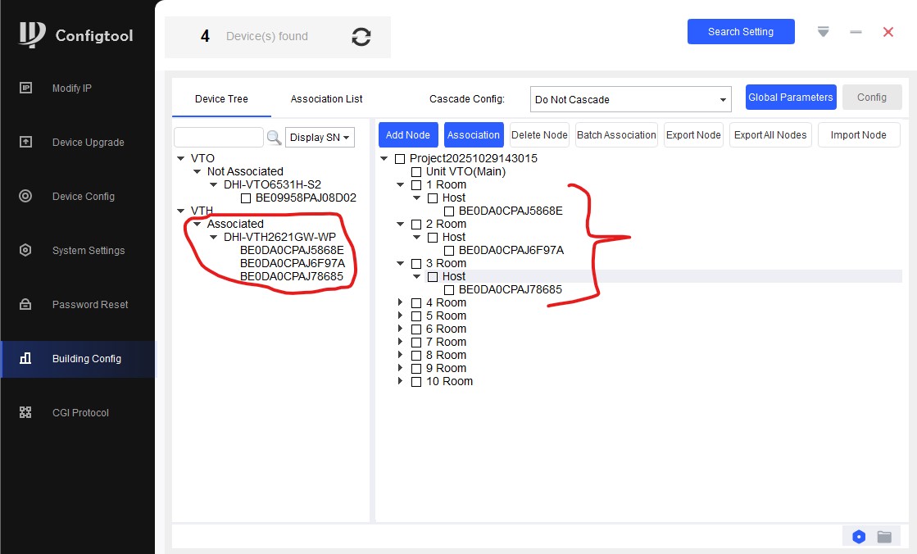
Task: Check the 1 Room checkbox
Action: 416,185
